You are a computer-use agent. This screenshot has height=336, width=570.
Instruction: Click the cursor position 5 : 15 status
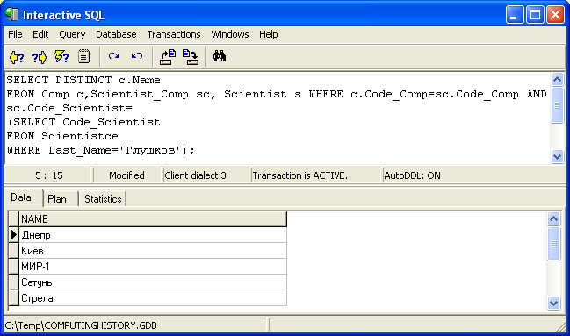pyautogui.click(x=48, y=175)
